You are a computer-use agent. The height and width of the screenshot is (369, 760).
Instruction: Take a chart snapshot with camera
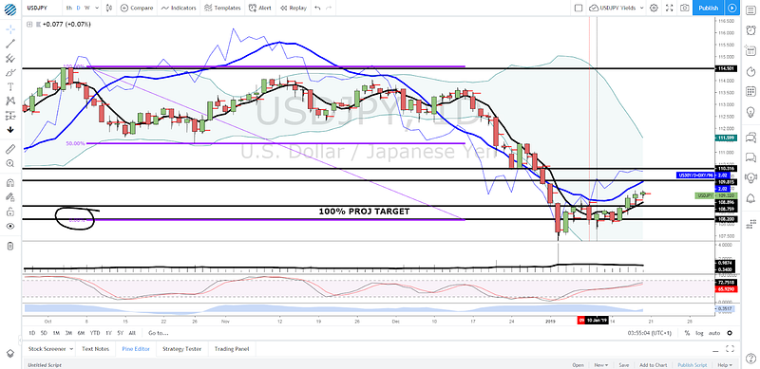684,8
